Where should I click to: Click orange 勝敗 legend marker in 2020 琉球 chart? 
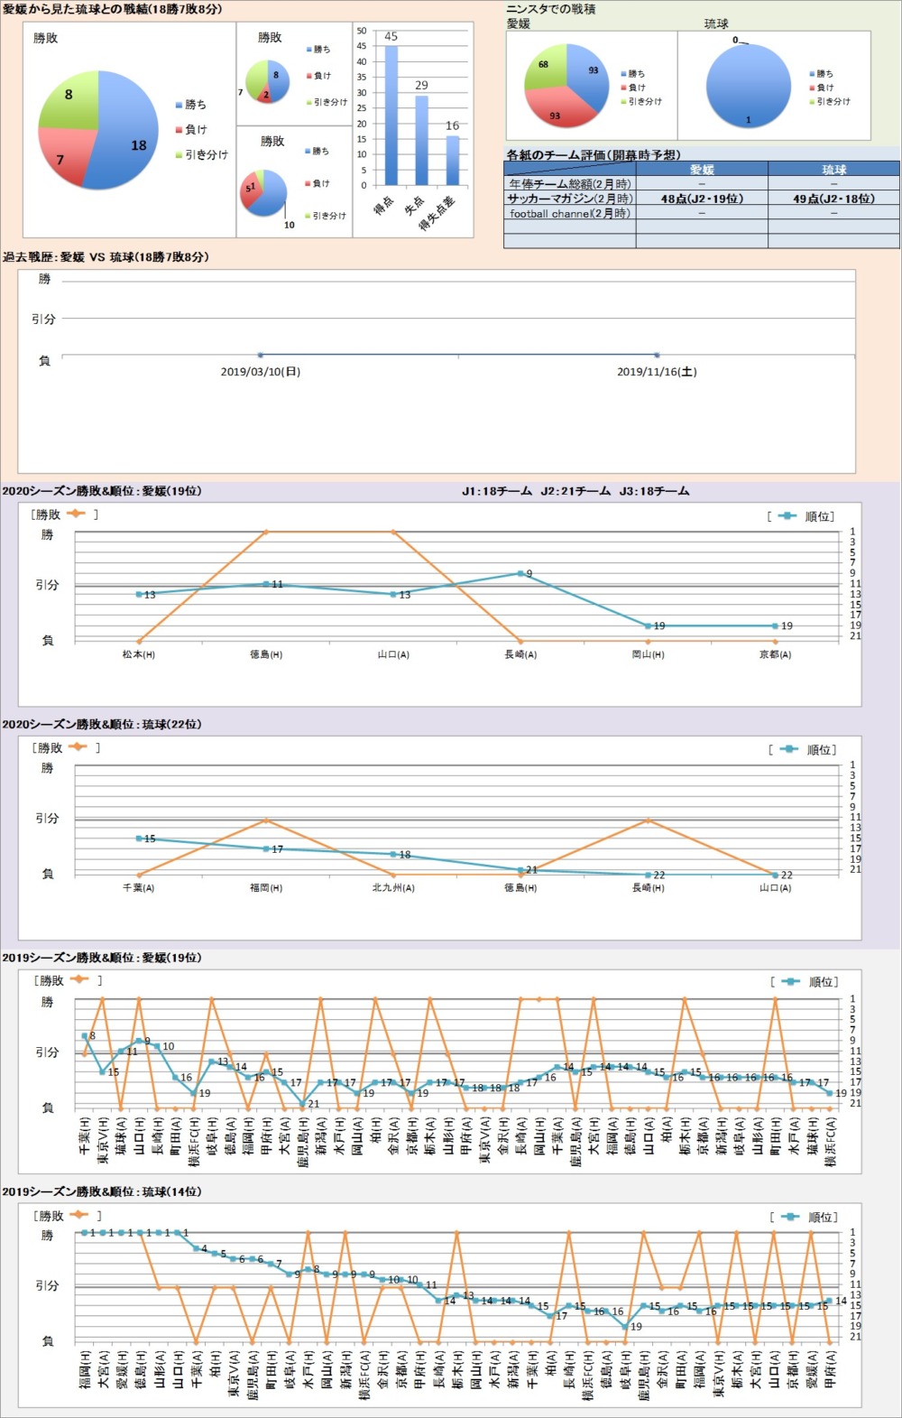tap(77, 746)
